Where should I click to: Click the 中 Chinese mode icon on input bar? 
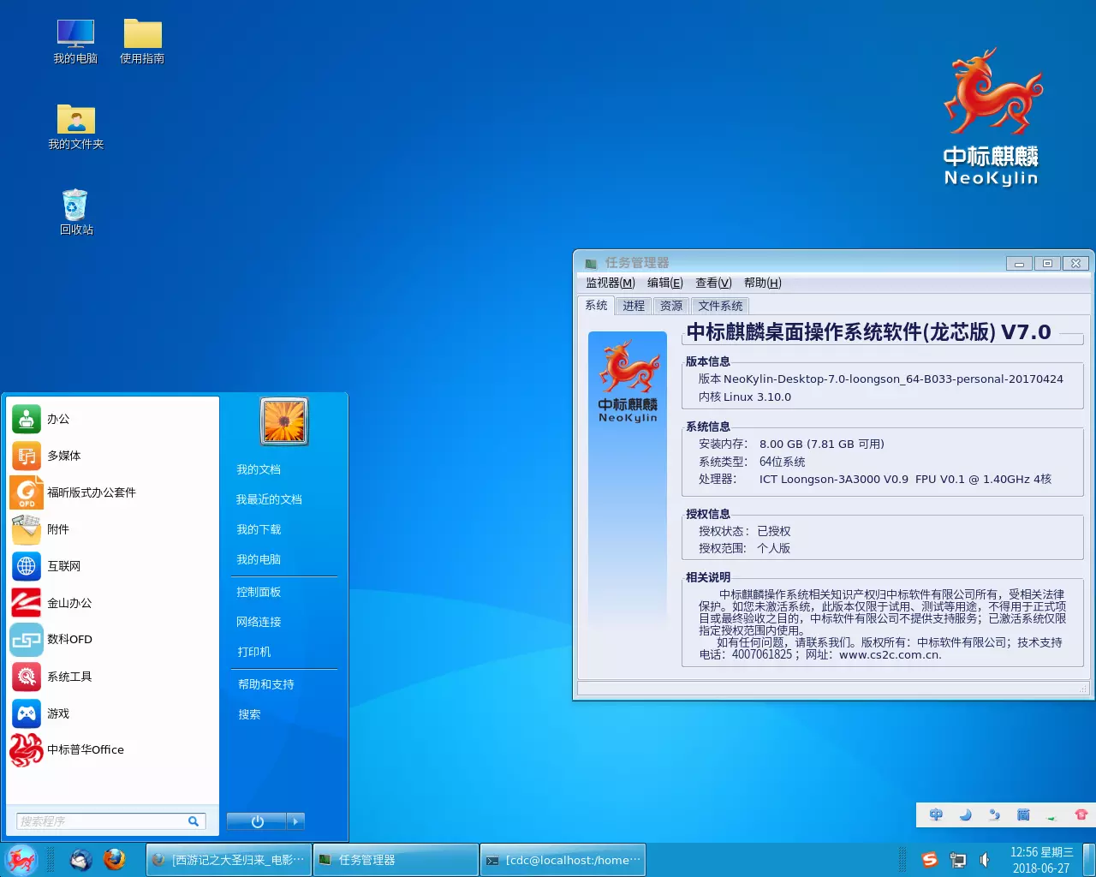pos(936,814)
